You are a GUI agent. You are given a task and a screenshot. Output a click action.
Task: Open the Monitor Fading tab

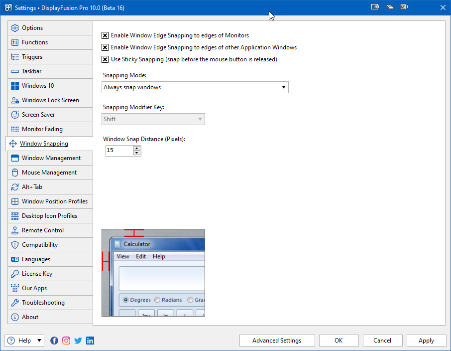click(x=50, y=129)
